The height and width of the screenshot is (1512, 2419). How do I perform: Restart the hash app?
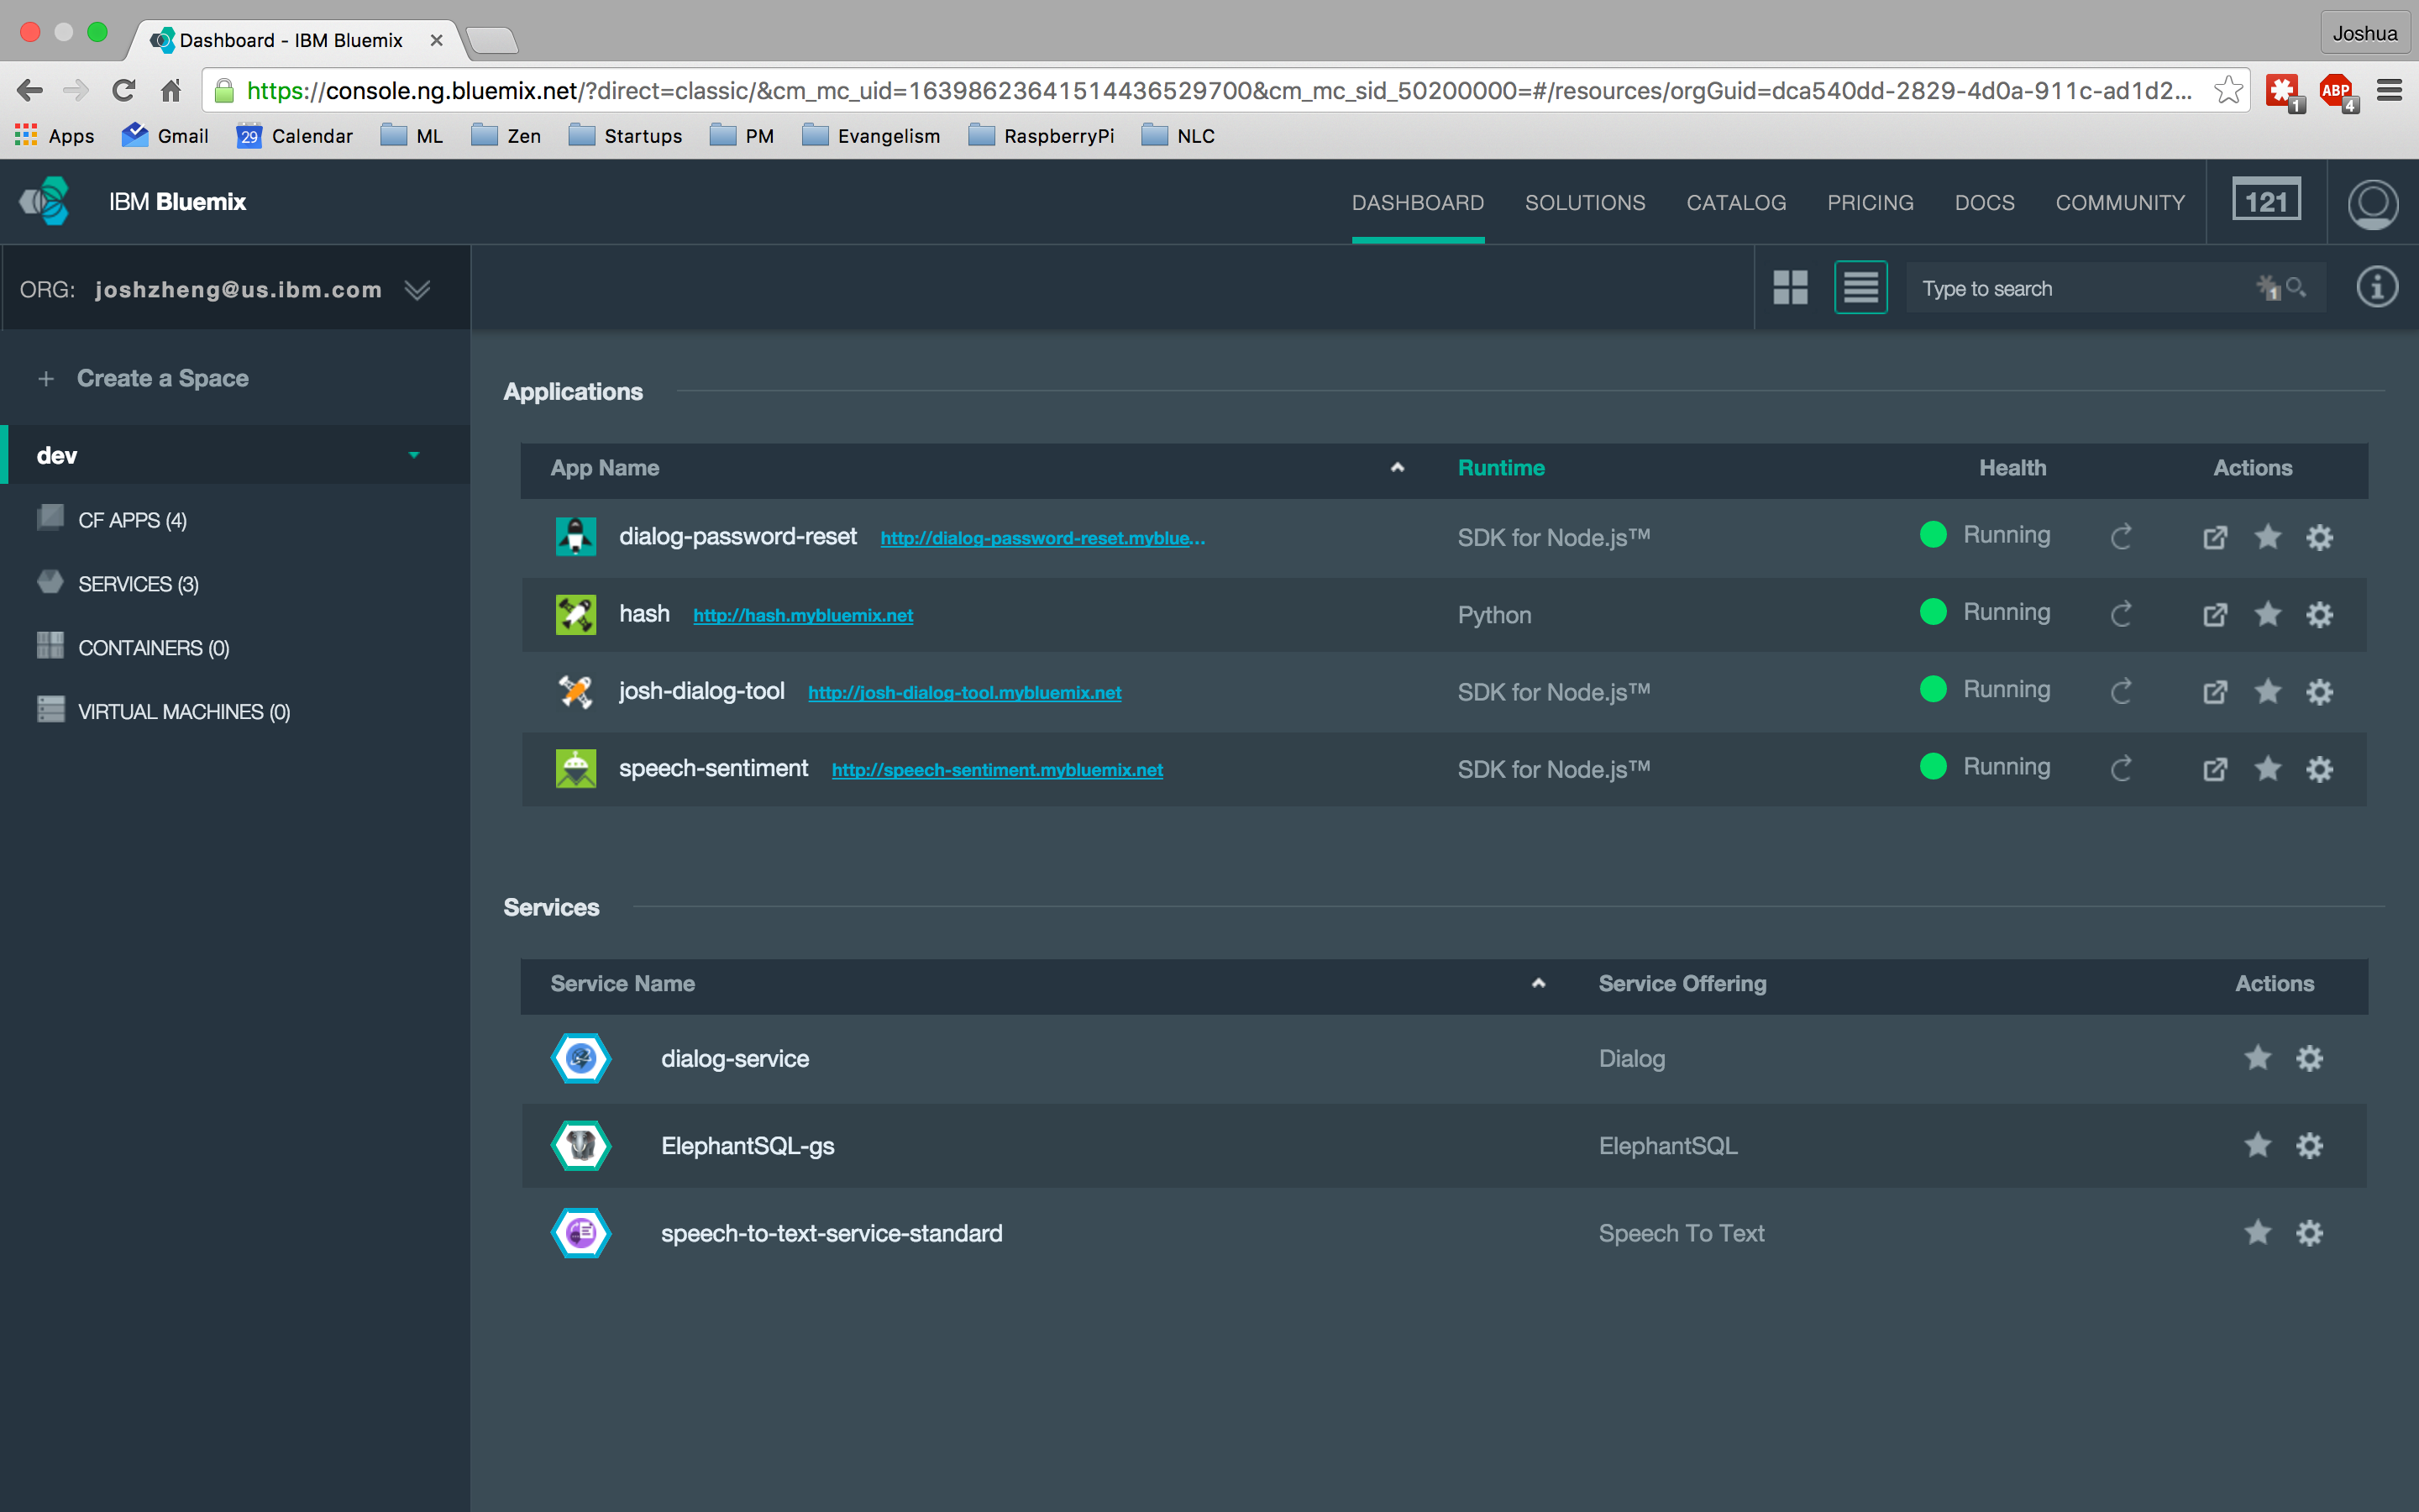[2121, 614]
